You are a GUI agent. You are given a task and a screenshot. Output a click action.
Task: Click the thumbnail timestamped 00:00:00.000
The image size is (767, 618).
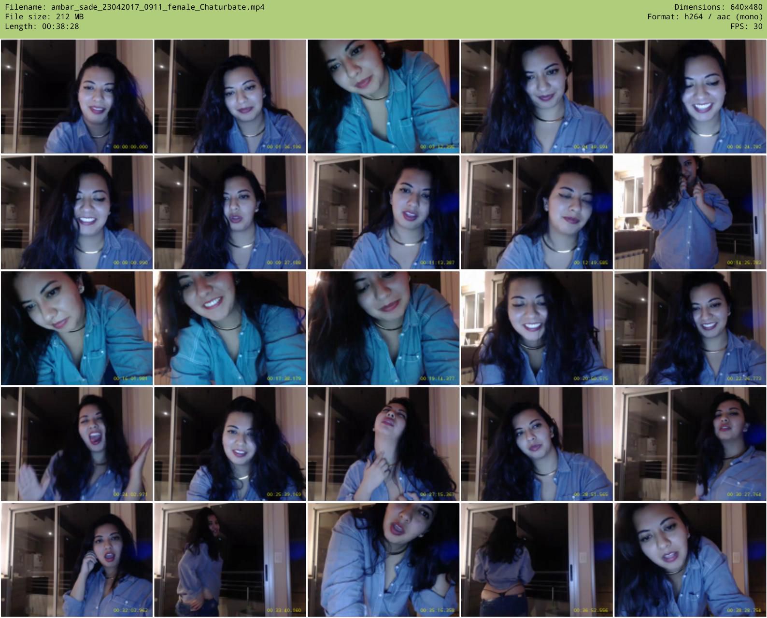coord(77,97)
